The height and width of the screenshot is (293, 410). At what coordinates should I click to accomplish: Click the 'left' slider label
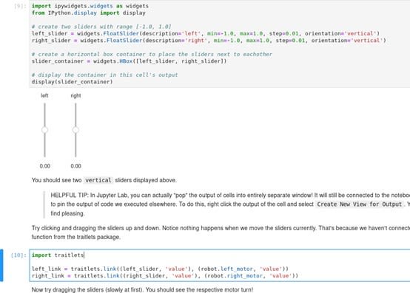(x=44, y=96)
